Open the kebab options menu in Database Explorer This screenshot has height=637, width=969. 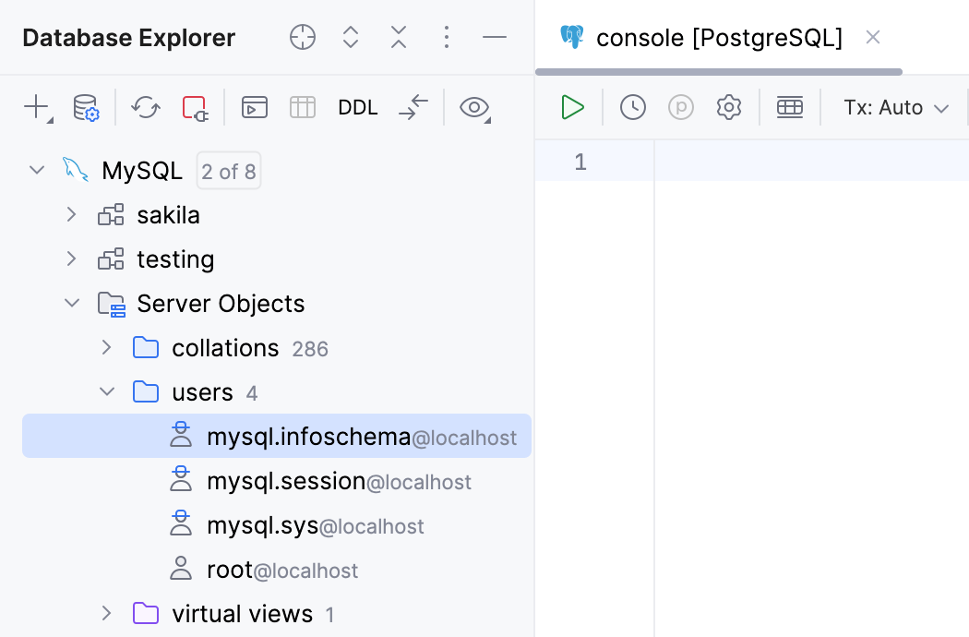[x=446, y=38]
